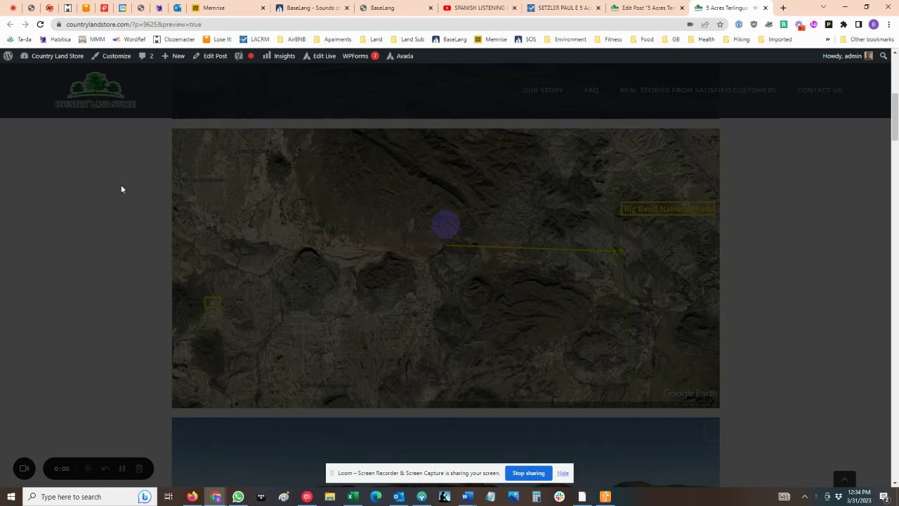Go back to the previous page
Viewport: 899px width, 506px height.
pos(10,25)
